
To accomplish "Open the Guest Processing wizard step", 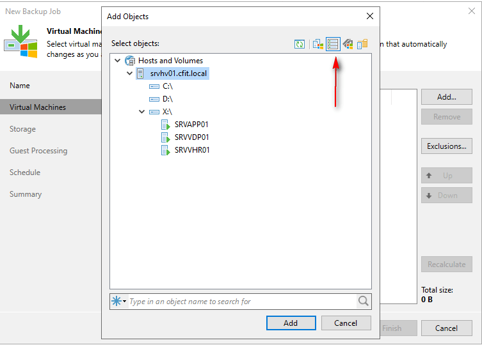I will [x=38, y=151].
